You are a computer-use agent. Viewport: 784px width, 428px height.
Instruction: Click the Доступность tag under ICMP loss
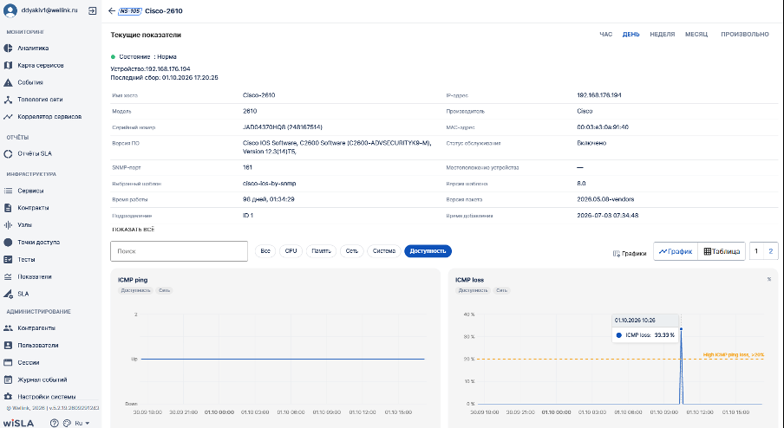(473, 290)
